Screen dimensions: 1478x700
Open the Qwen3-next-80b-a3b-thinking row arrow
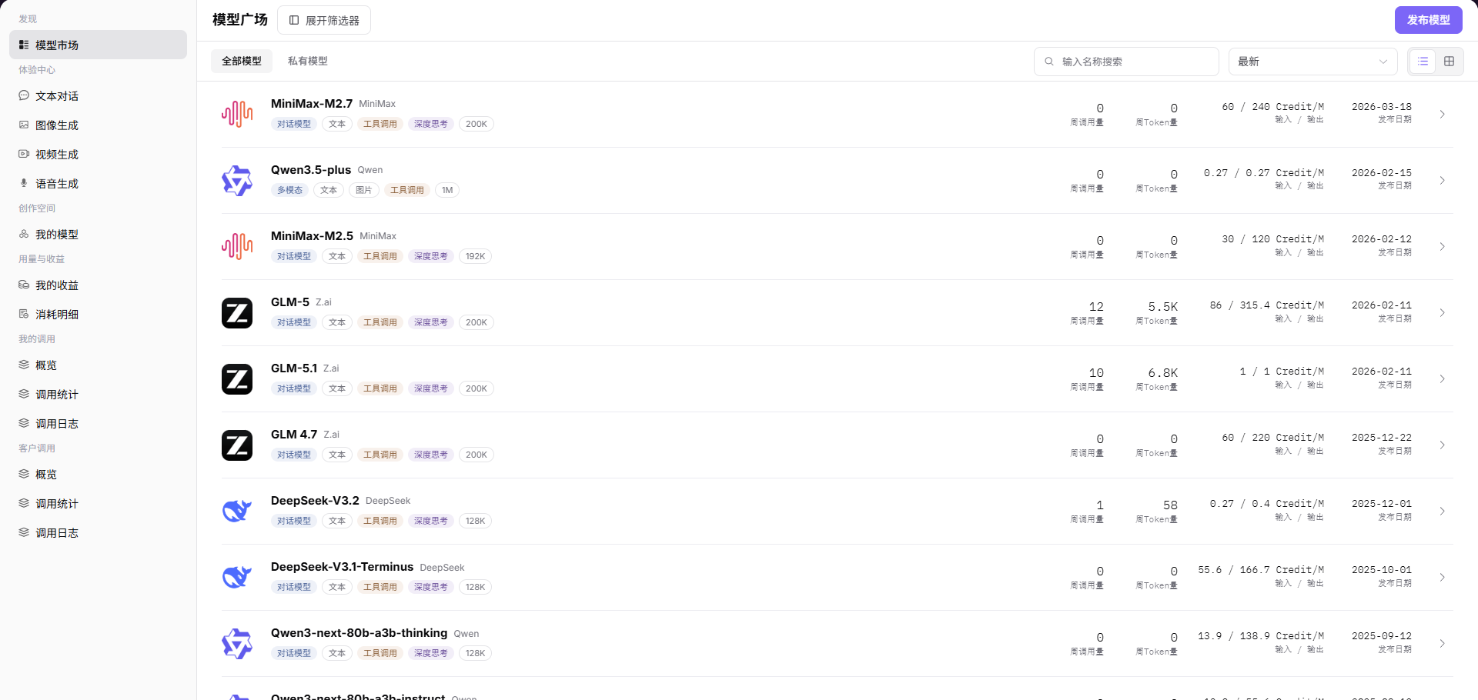1442,643
